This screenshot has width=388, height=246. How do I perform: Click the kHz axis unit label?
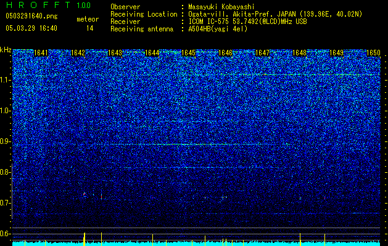[6, 50]
